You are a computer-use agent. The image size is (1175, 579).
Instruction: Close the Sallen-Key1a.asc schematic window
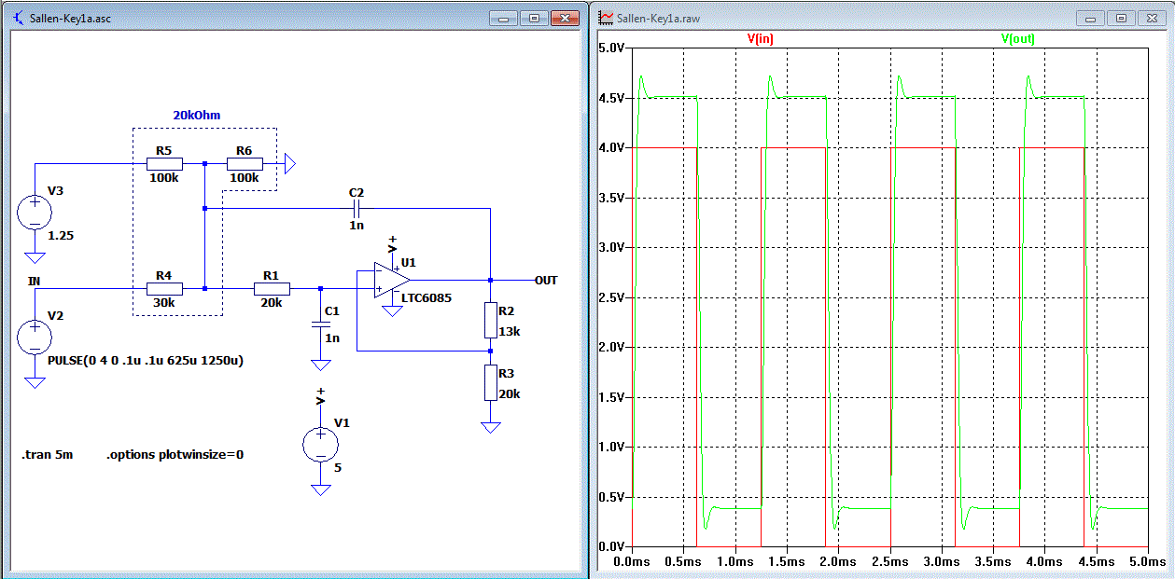click(565, 19)
